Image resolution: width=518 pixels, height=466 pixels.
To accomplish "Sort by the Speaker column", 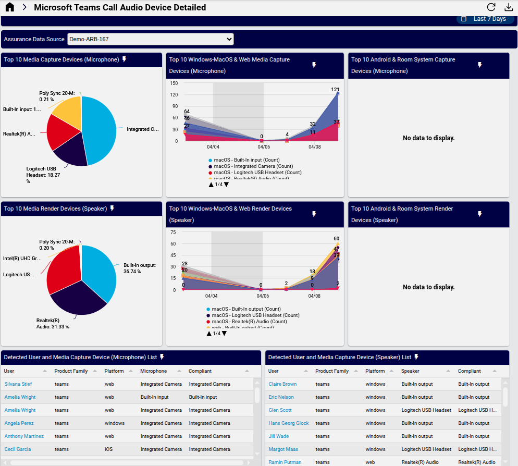I will pyautogui.click(x=425, y=371).
